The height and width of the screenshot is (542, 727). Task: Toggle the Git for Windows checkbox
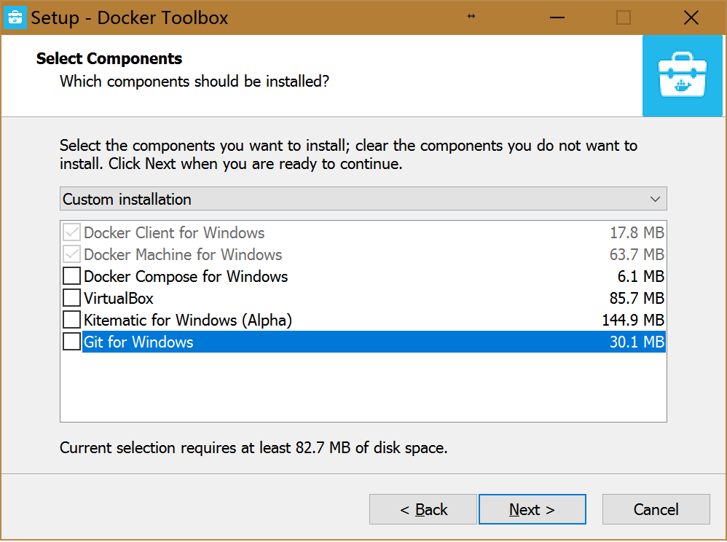coord(71,342)
